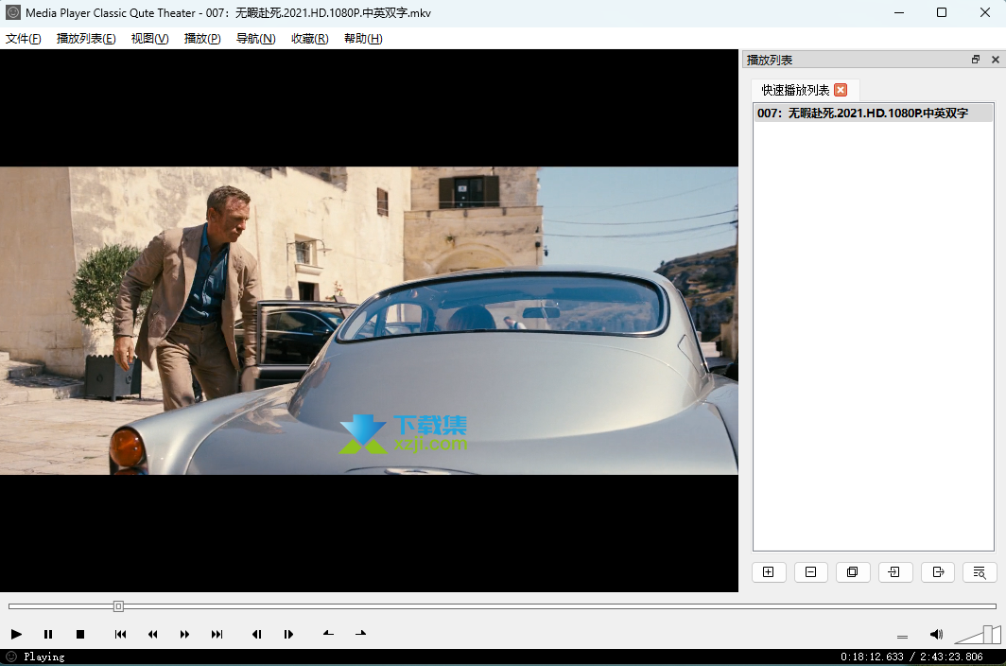Close the 播放列表 panel
1006x666 pixels.
[x=995, y=59]
